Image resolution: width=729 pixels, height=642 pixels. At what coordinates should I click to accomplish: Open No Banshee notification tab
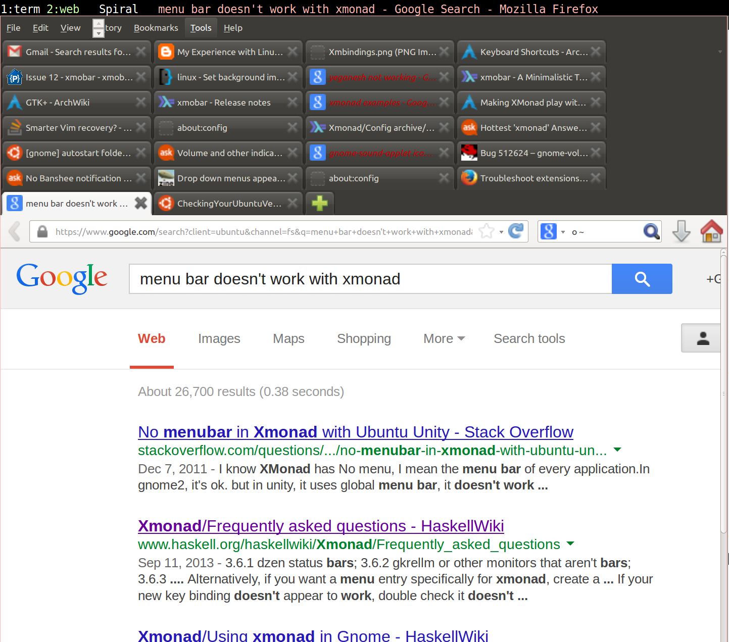click(x=77, y=178)
